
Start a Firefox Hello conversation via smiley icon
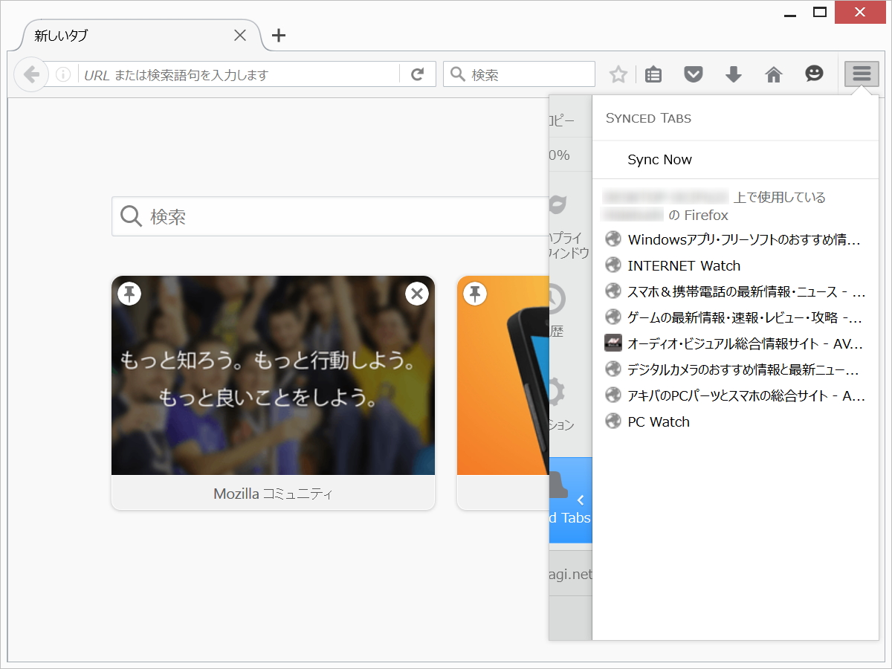pos(814,74)
